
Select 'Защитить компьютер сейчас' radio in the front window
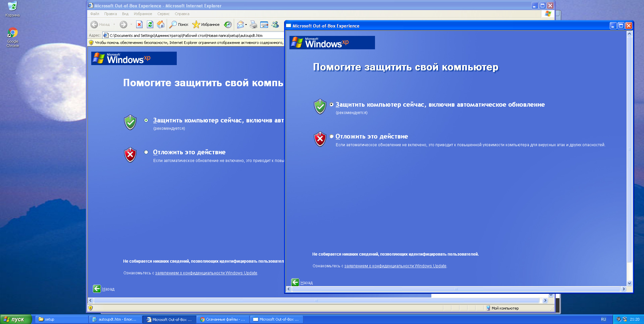coord(332,105)
